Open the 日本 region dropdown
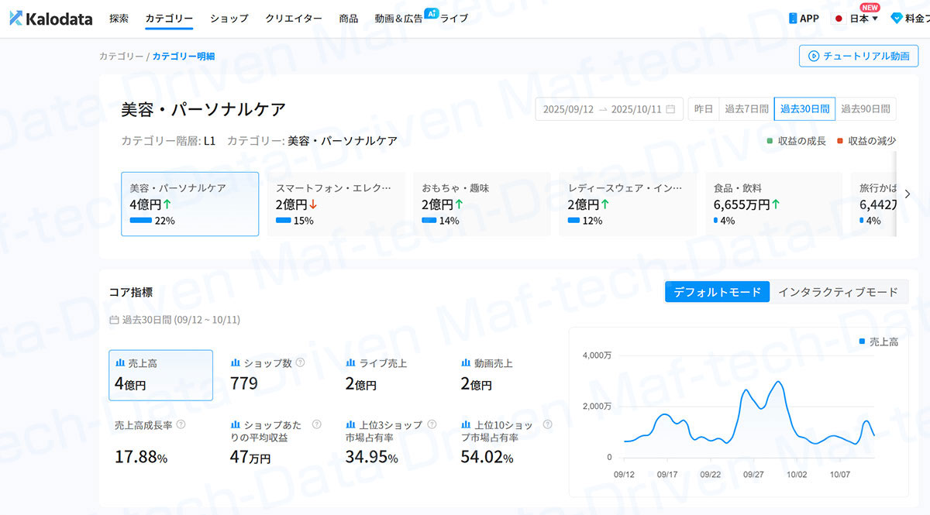This screenshot has height=515, width=930. [857, 19]
